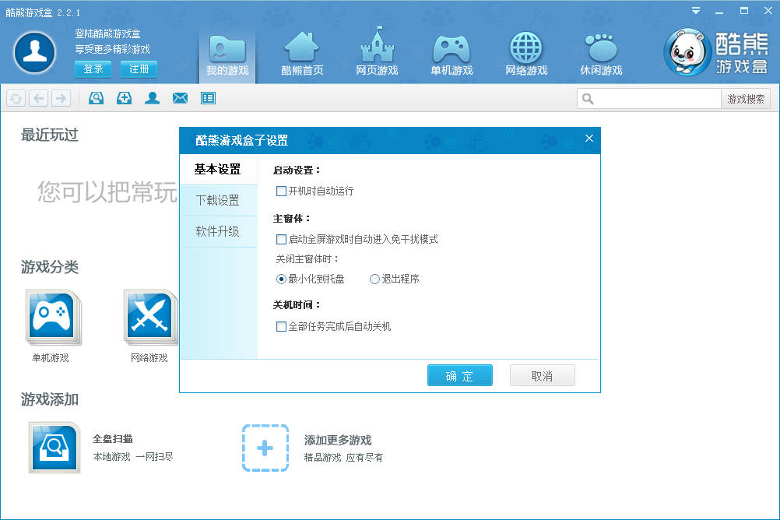780x520 pixels.
Task: Click the user profile toolbar icon
Action: pyautogui.click(x=153, y=98)
